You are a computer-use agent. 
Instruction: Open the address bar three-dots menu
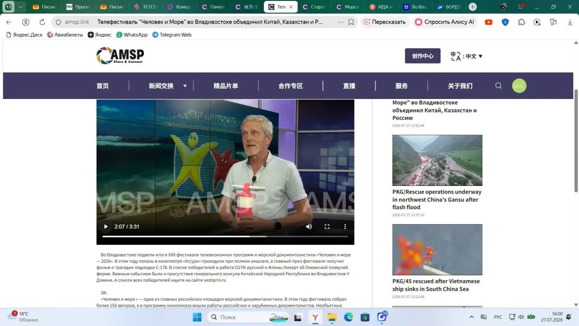(x=341, y=22)
